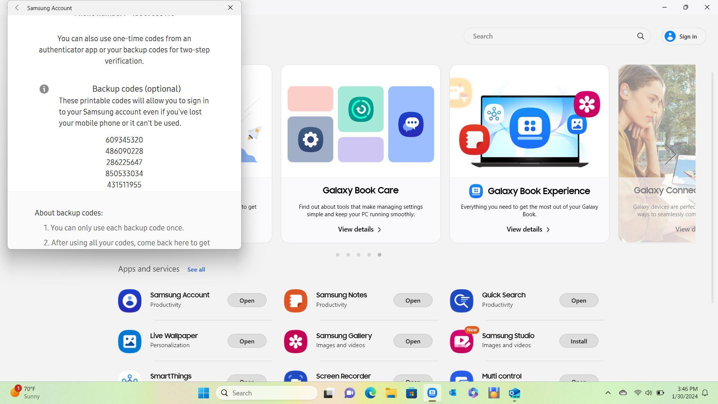Image resolution: width=718 pixels, height=404 pixels.
Task: Open Galaxy Book Experience View details
Action: (x=528, y=229)
